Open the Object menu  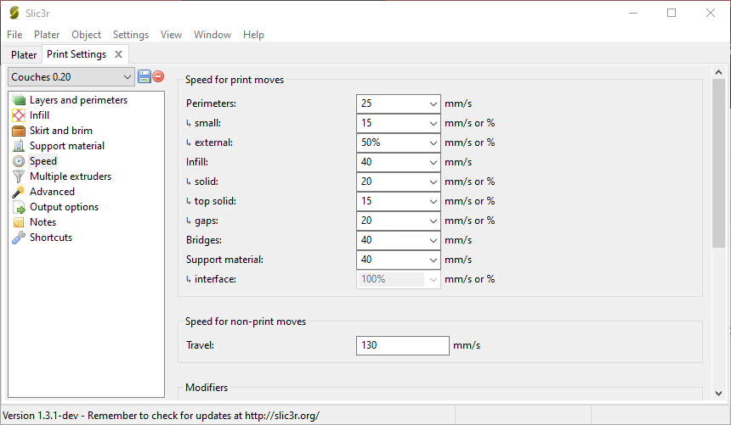click(x=86, y=35)
